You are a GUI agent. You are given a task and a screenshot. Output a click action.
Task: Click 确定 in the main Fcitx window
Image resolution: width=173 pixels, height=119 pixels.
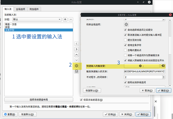tap(143, 114)
